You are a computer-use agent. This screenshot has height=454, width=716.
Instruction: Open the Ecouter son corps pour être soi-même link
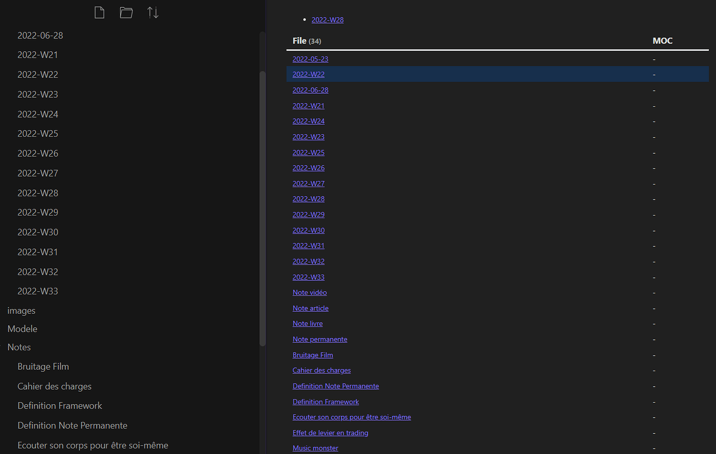coord(352,417)
